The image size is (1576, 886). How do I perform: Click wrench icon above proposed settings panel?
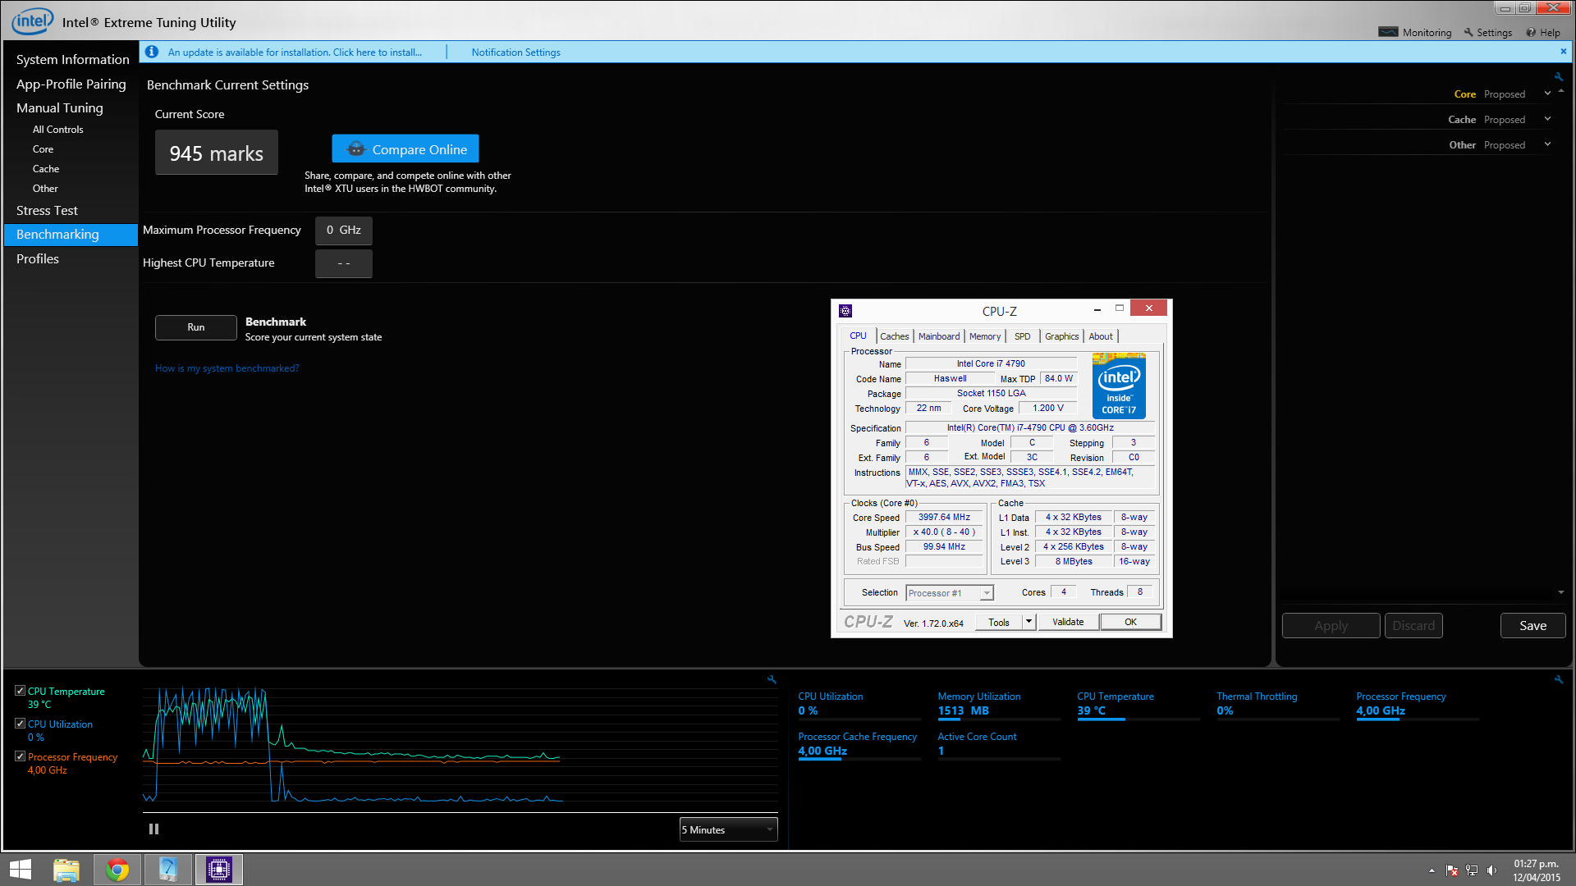pyautogui.click(x=1558, y=76)
